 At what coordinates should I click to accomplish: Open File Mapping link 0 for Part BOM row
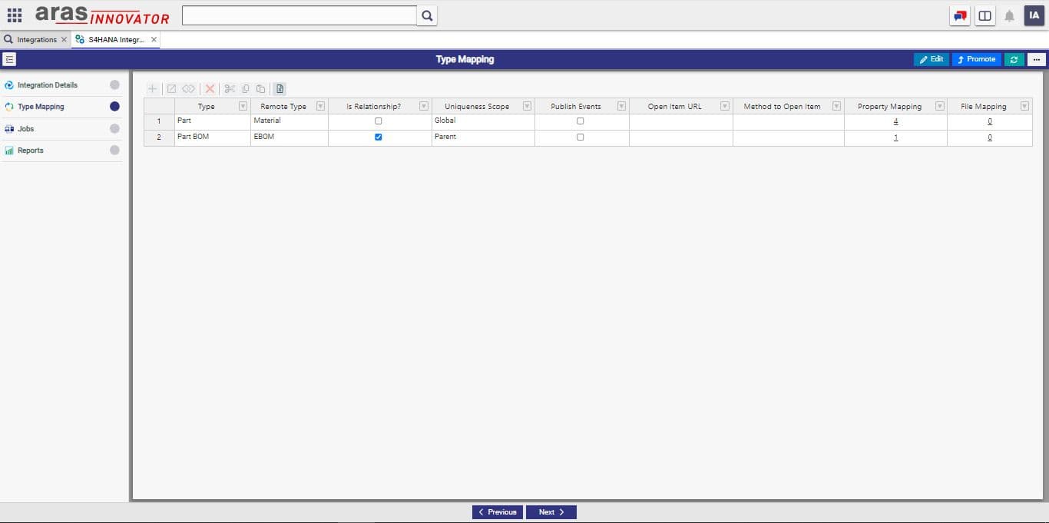click(990, 137)
